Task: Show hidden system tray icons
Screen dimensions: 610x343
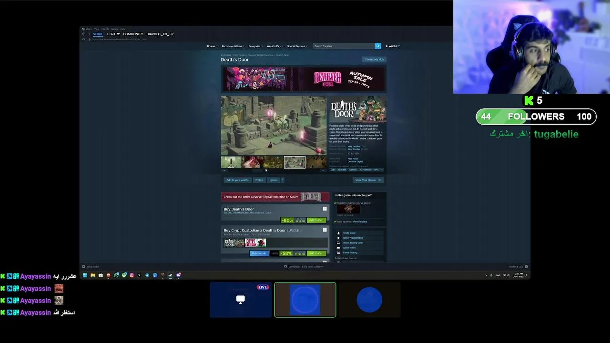Action: click(x=486, y=275)
